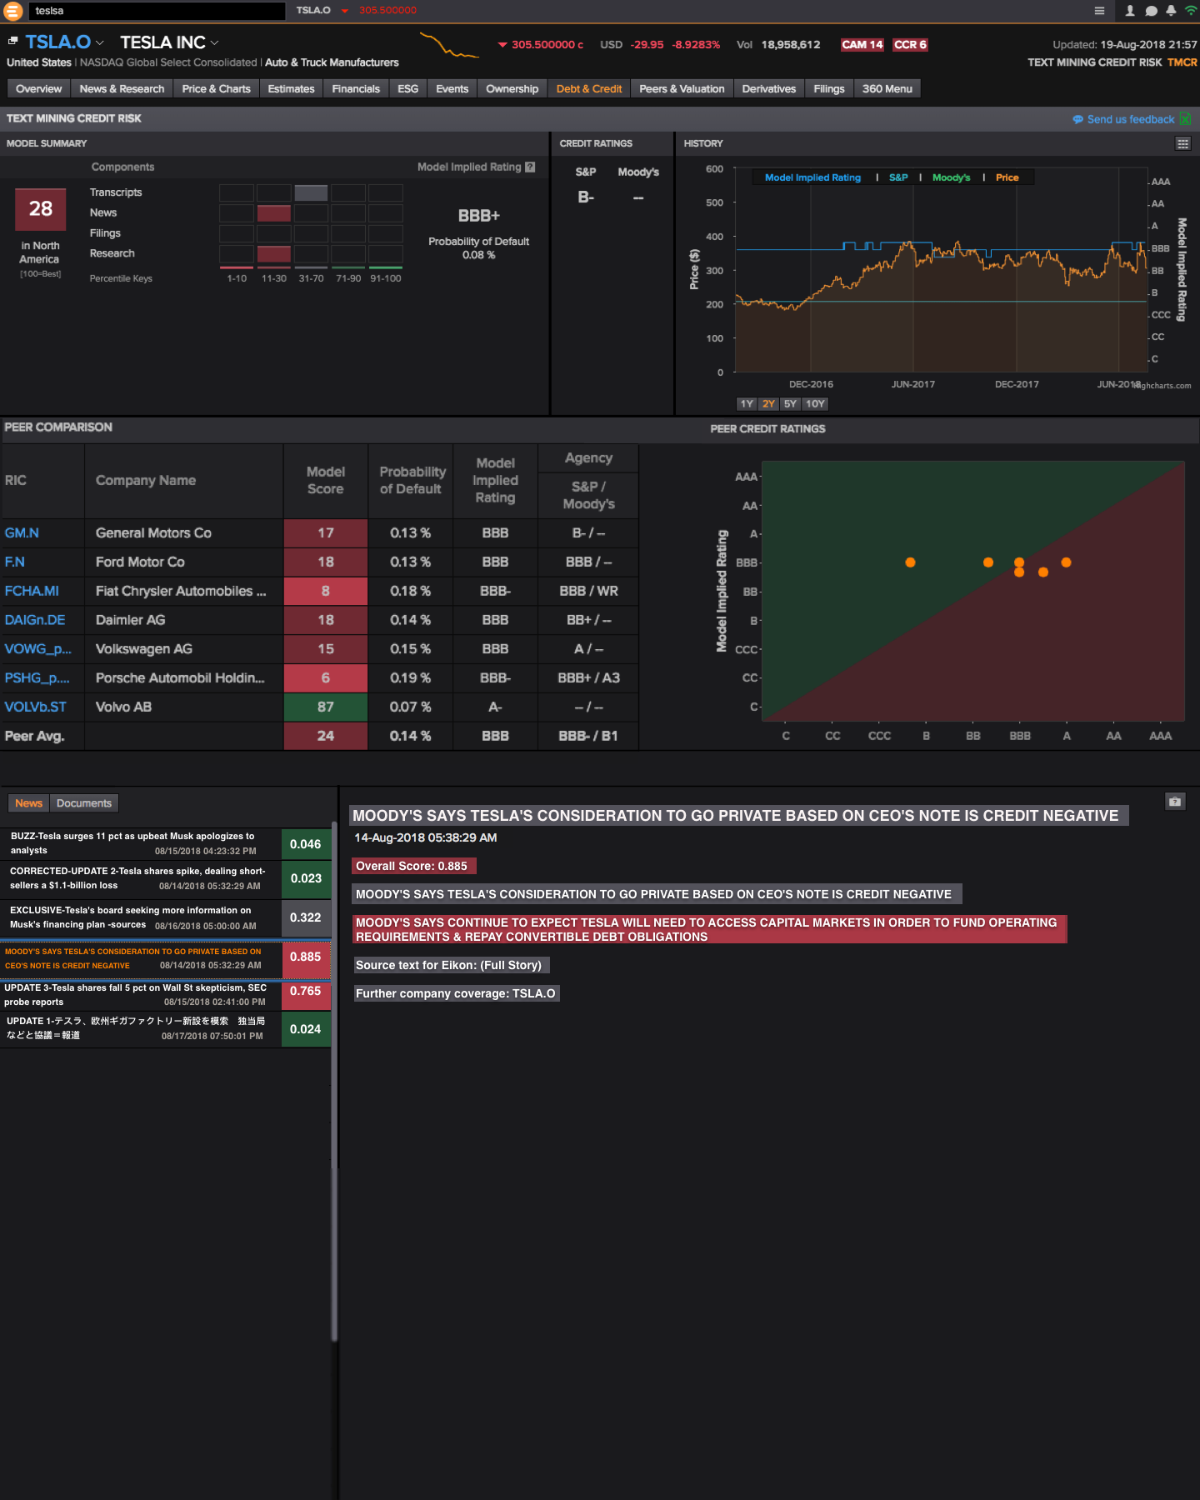Click the feedback speech bubble icon
1200x1500 pixels.
(1077, 119)
